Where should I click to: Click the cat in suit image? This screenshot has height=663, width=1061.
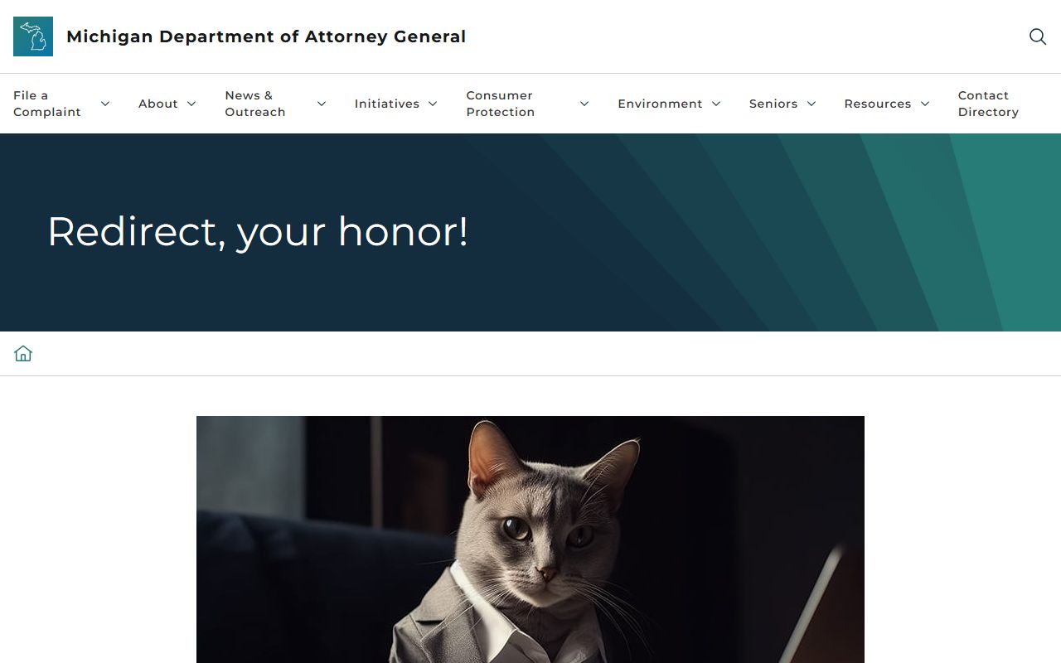pos(530,539)
